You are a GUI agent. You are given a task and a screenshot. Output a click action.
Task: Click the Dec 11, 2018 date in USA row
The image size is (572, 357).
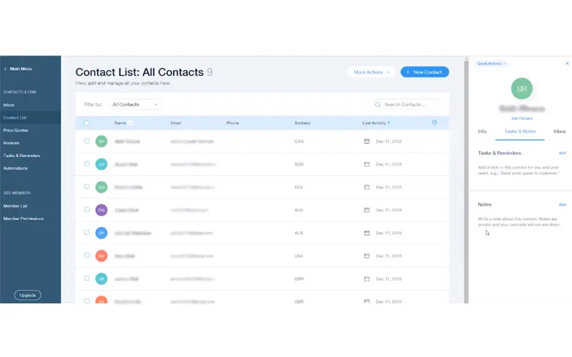click(x=389, y=256)
